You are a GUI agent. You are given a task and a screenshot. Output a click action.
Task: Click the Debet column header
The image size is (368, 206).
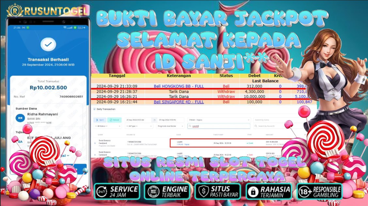(x=254, y=76)
